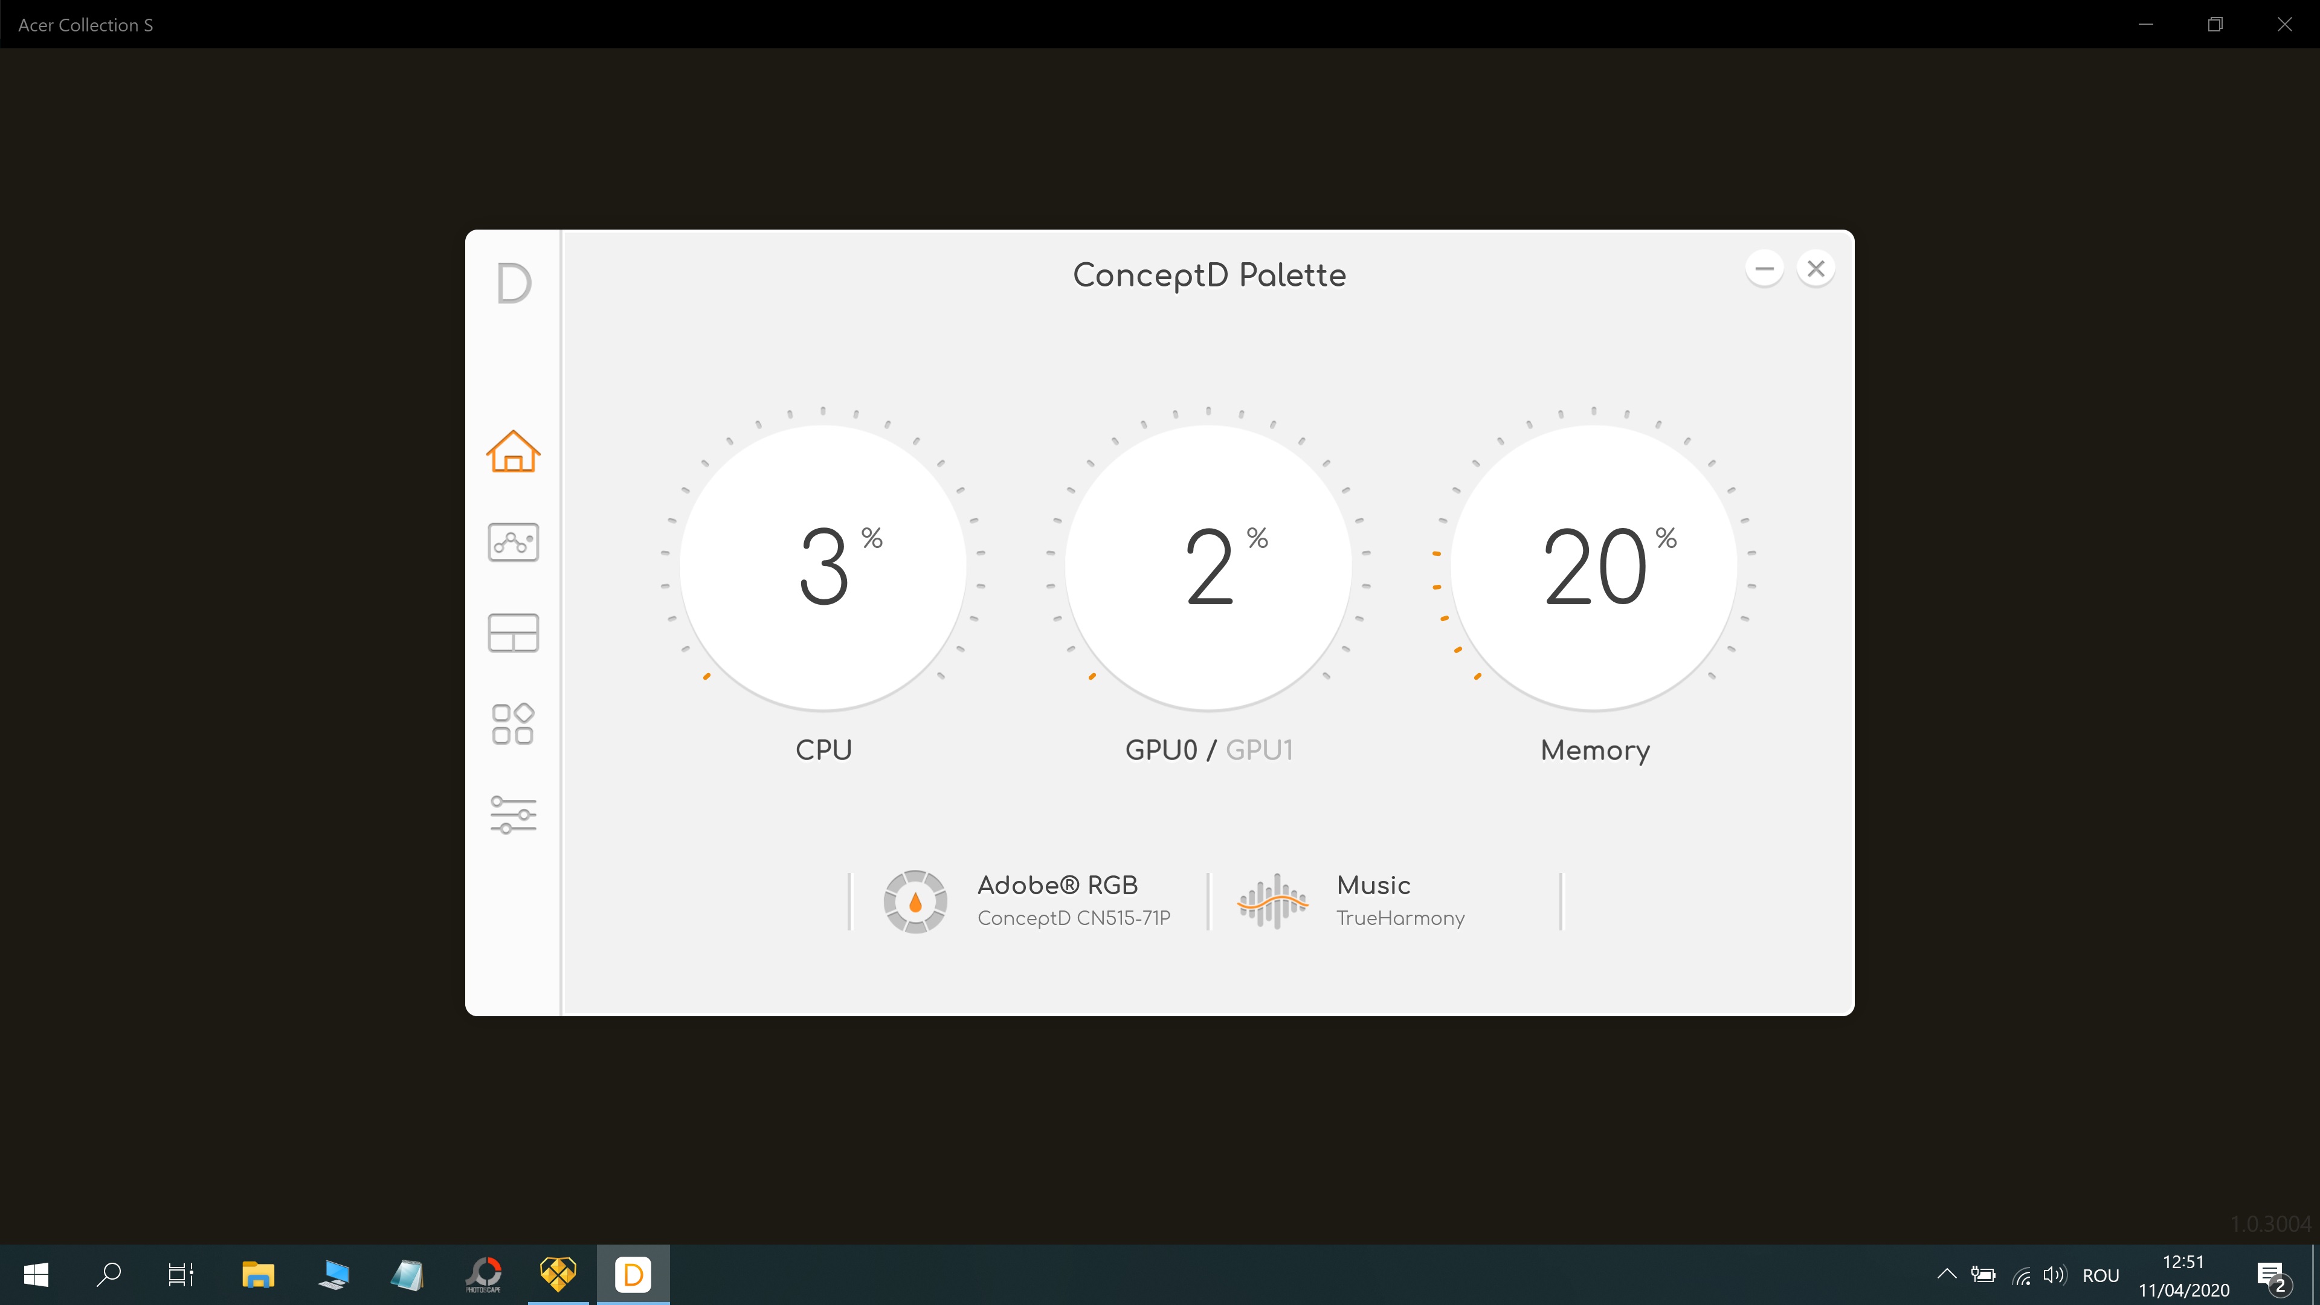Click the blue notebook taskbar icon
Screen dimensions: 2320x1305
(408, 1274)
